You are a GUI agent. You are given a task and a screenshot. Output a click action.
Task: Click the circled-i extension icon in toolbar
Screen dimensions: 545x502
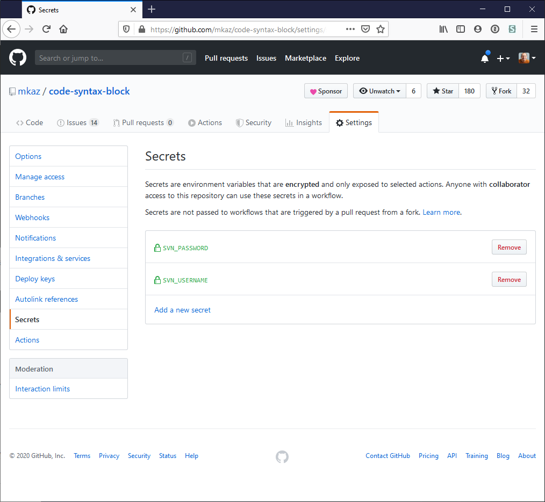495,29
